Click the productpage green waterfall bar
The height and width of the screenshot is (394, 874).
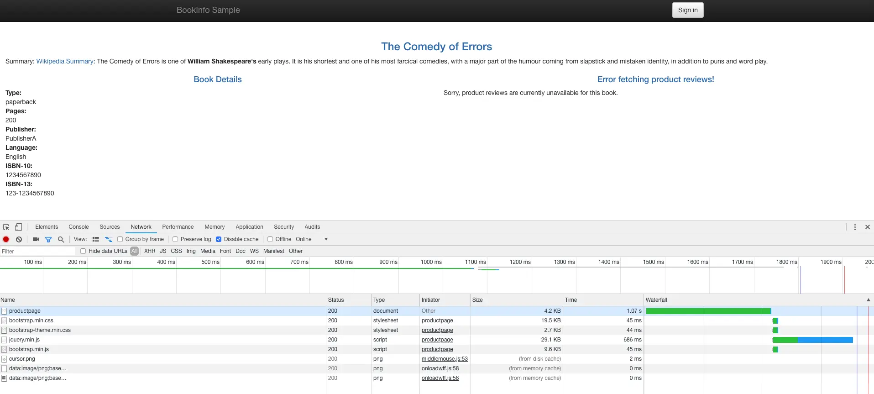pos(708,311)
